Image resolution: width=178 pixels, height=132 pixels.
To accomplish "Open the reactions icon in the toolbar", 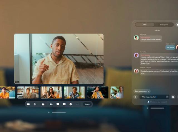I will tap(71, 104).
